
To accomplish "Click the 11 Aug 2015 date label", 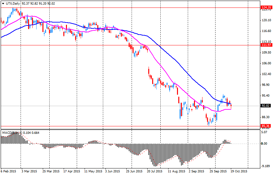I will click(177, 171).
